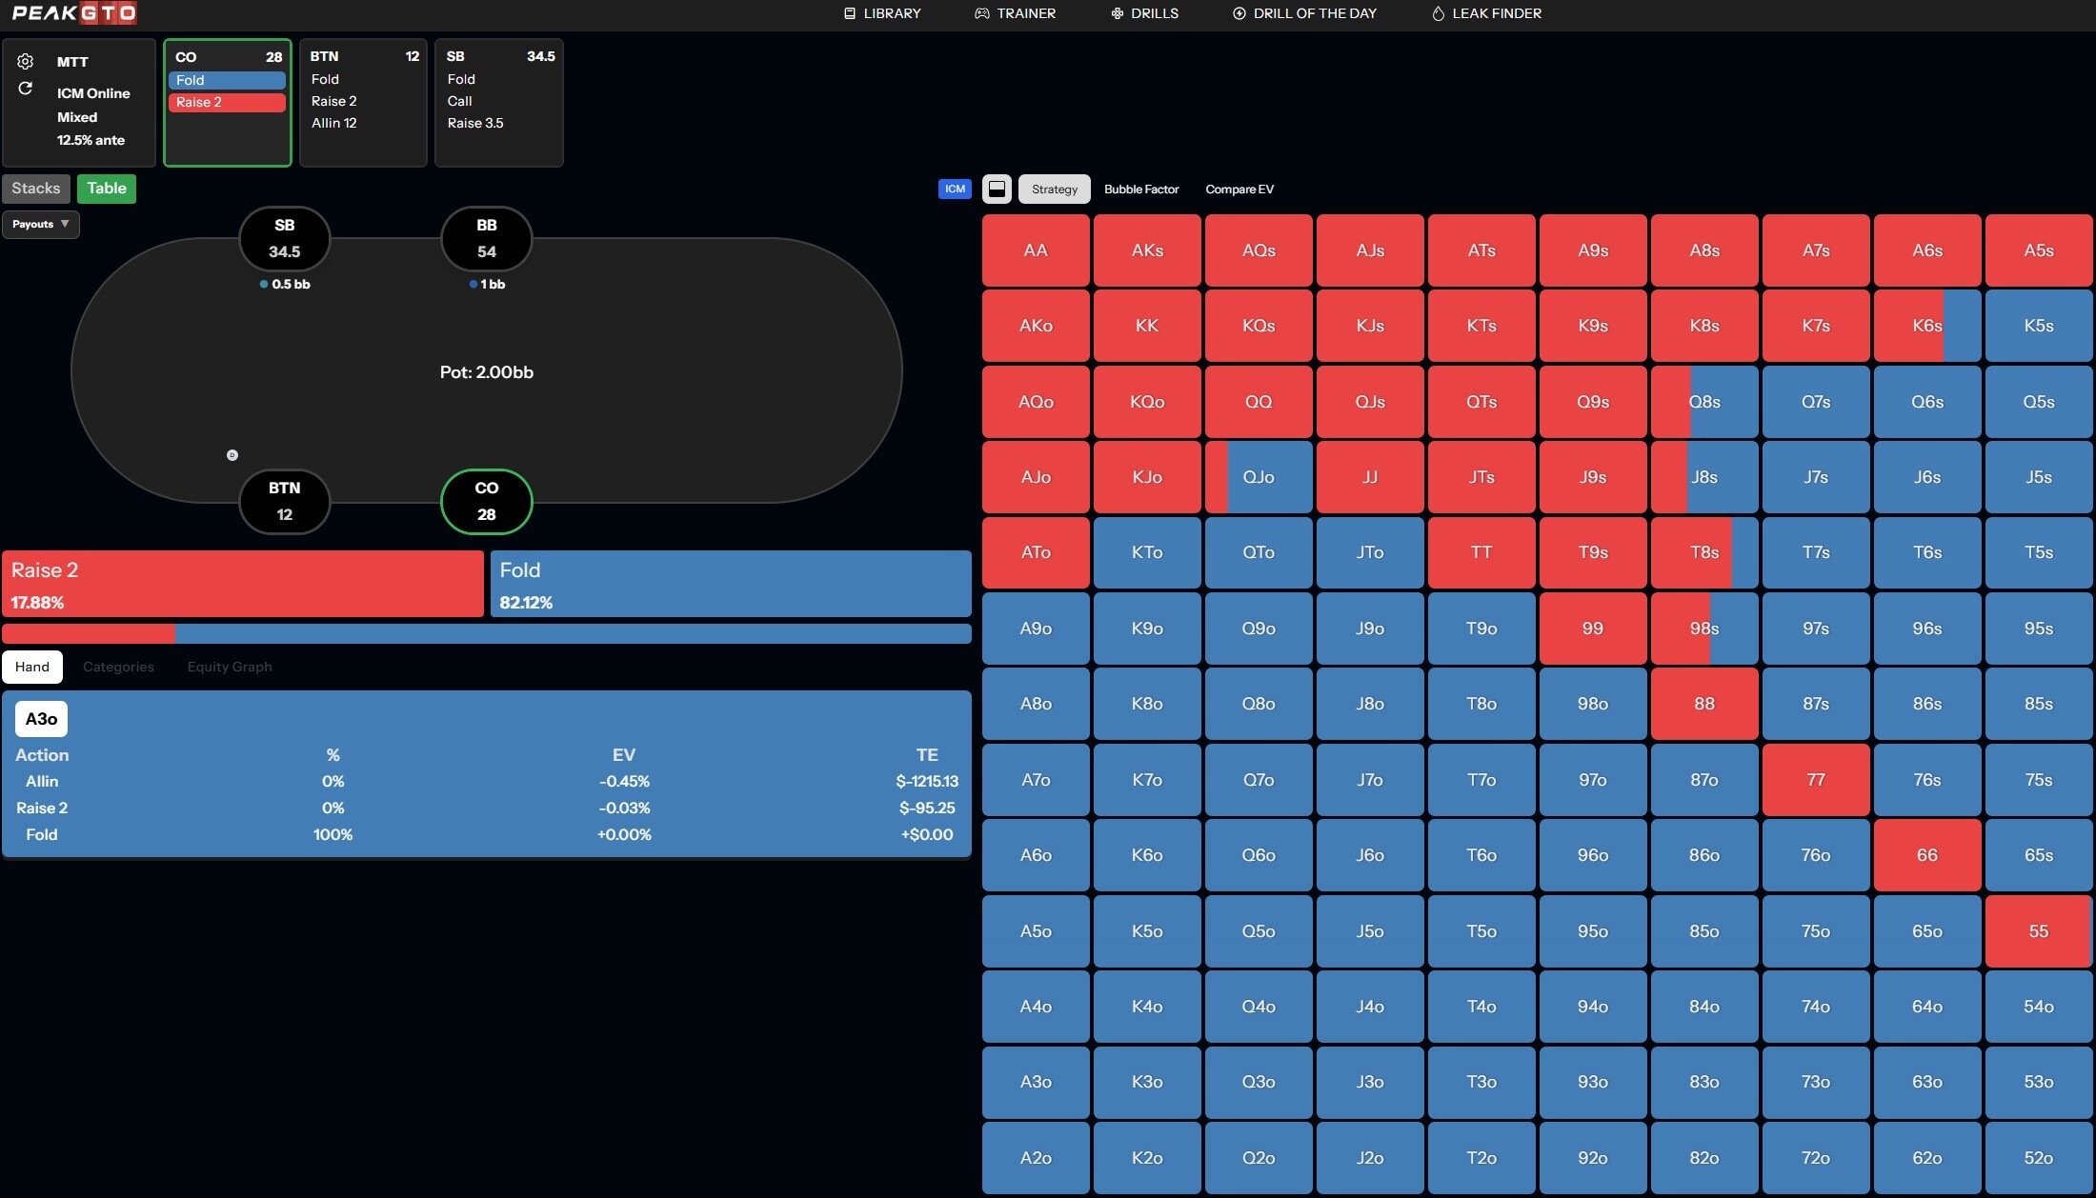This screenshot has height=1198, width=2096.
Task: Toggle the Strategy display mode
Action: click(1053, 189)
